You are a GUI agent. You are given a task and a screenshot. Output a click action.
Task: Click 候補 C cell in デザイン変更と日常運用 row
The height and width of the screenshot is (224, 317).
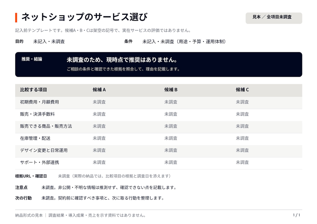coord(242,150)
